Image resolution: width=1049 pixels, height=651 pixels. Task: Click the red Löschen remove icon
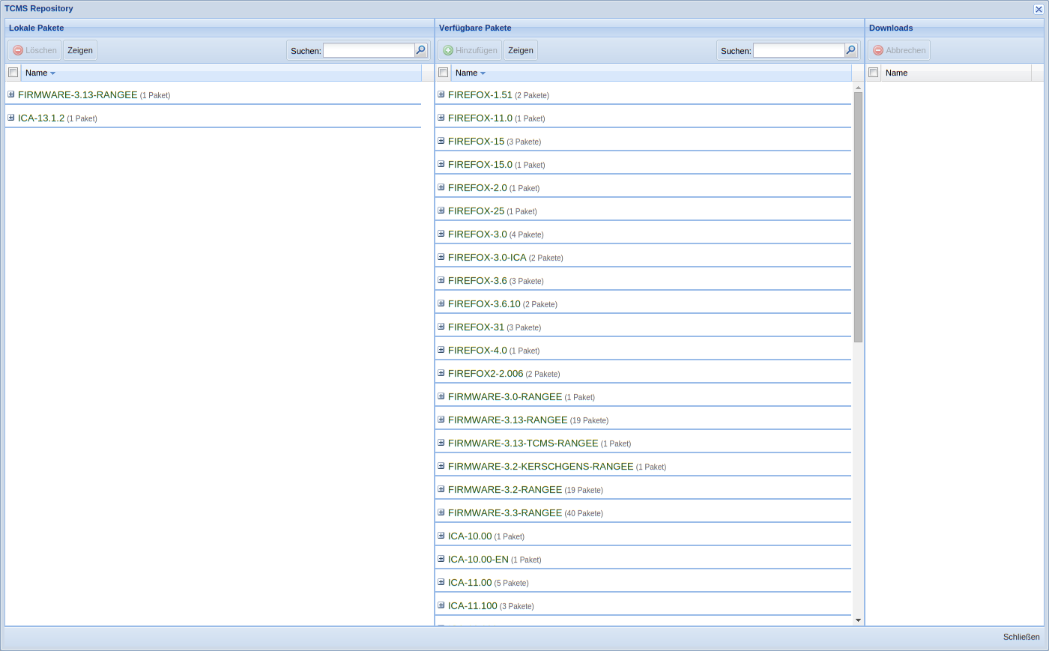pyautogui.click(x=16, y=50)
